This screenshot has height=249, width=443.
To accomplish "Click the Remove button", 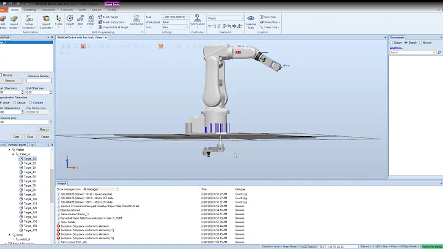I will [10, 81].
